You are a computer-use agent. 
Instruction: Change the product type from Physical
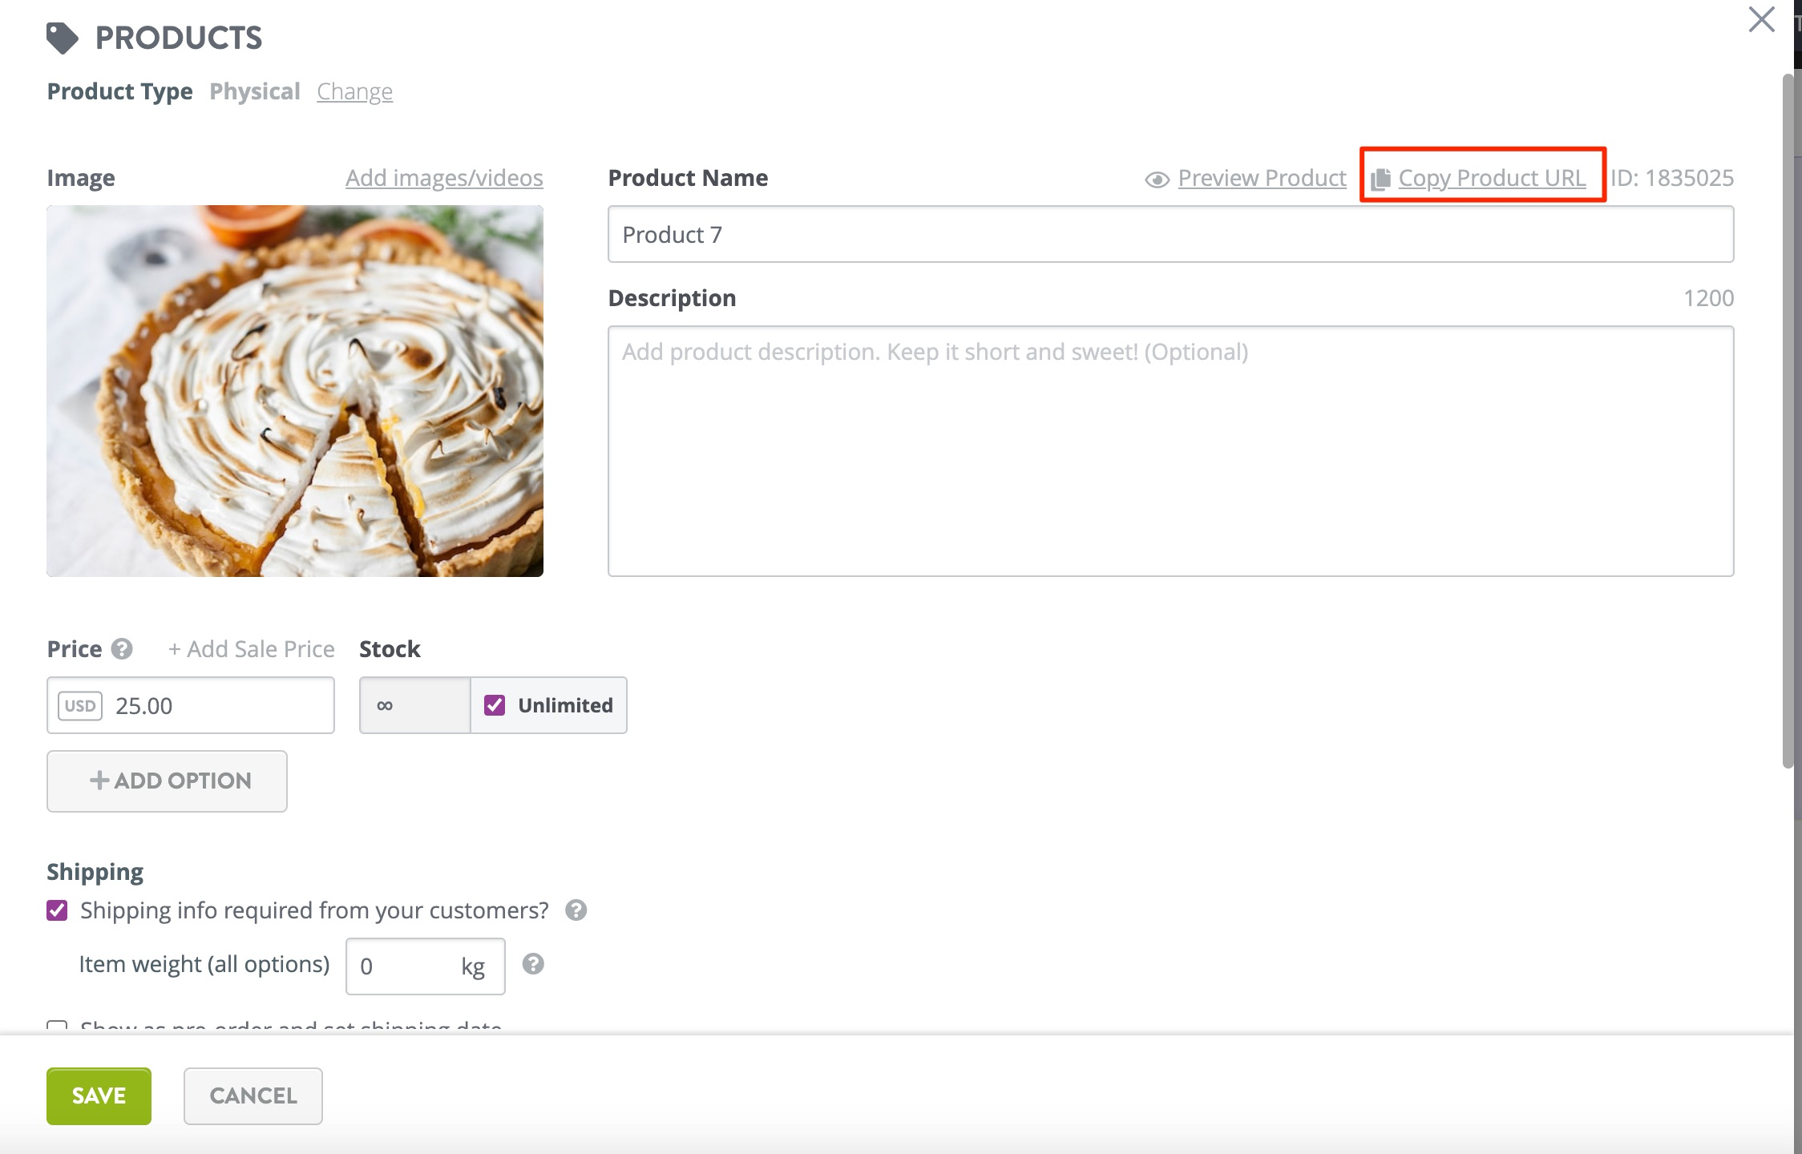click(354, 91)
